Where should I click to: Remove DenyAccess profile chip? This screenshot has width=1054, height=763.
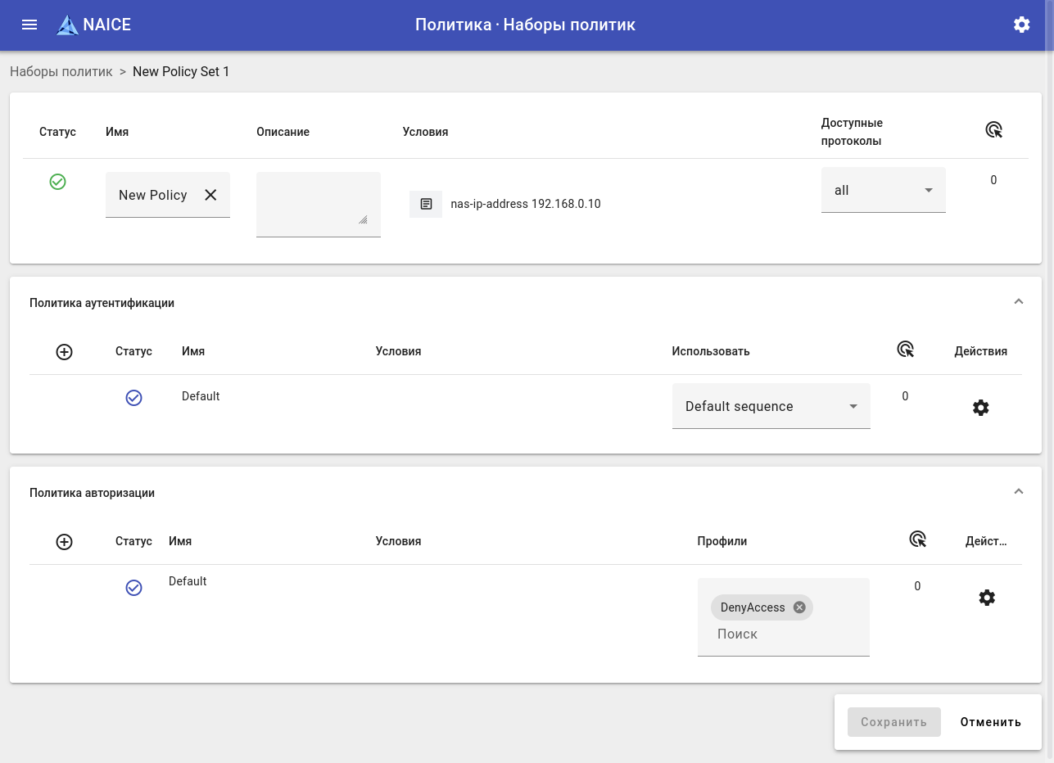(x=799, y=607)
